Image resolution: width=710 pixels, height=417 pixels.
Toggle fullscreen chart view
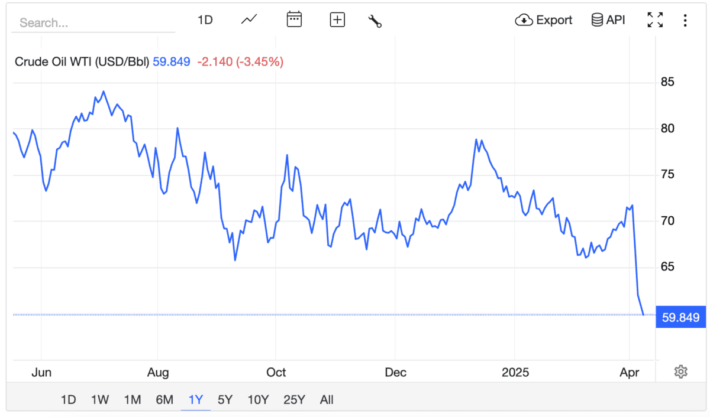click(655, 20)
